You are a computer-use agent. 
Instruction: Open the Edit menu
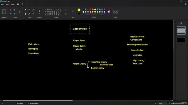[7, 5]
